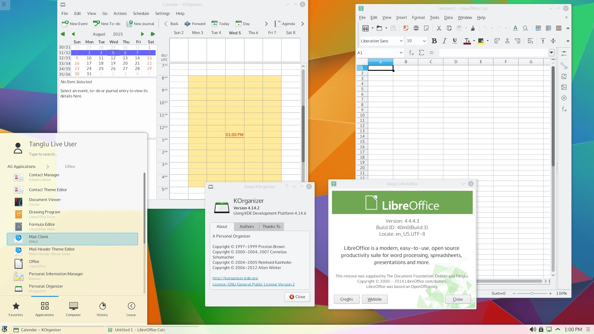Open the Name Box A1 dropdown
This screenshot has width=594, height=334.
(x=401, y=53)
